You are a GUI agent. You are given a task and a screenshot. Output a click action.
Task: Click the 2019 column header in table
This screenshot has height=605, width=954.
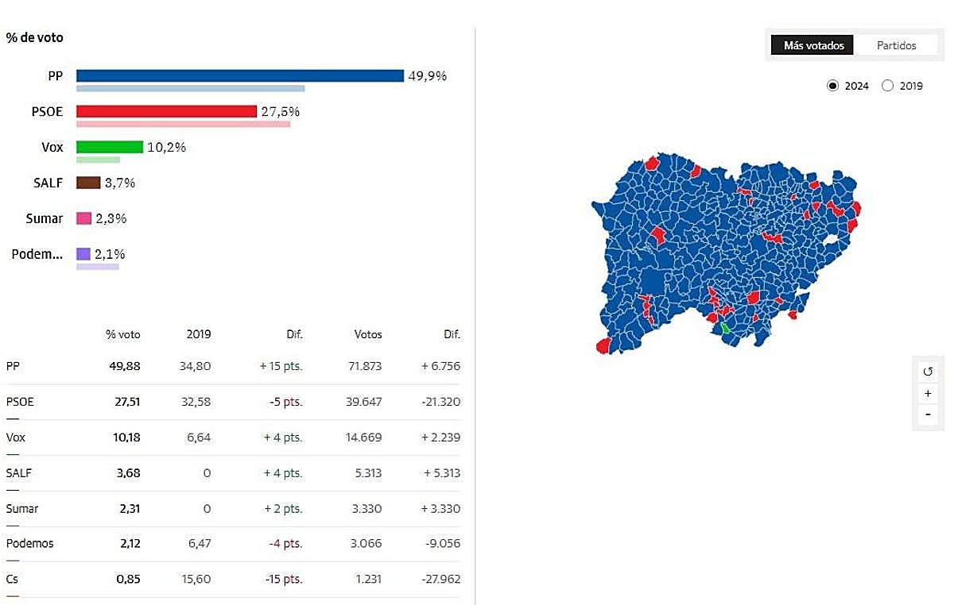click(x=199, y=334)
